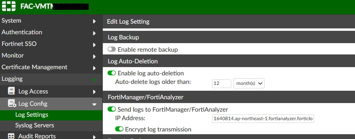Viewport: 355px width, 139px height.
Task: Click the FortiAnalyzer IP Address field
Action: point(263,118)
